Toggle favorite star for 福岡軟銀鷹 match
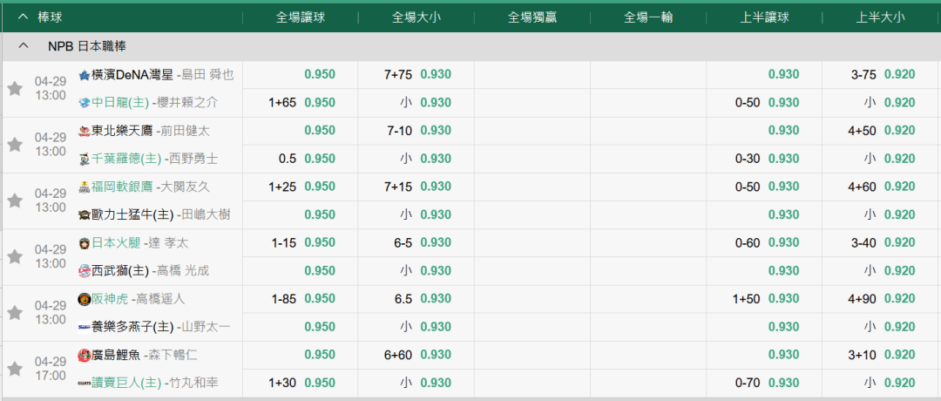The height and width of the screenshot is (401, 941). (x=15, y=200)
